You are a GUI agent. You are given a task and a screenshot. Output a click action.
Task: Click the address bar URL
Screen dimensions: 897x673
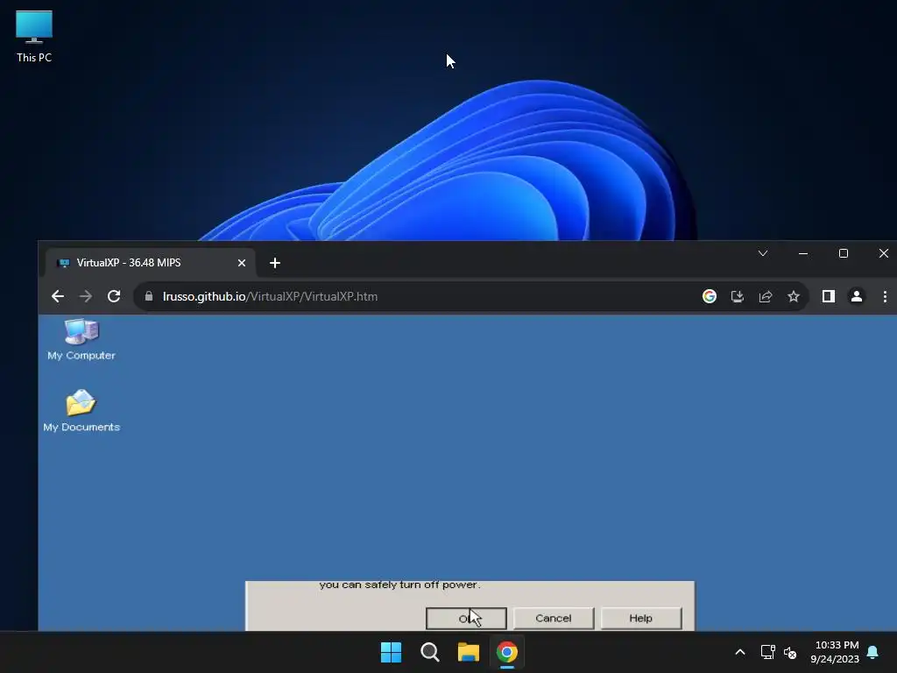(270, 296)
